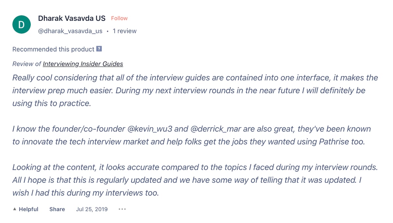Share this review
Image resolution: width=393 pixels, height=223 pixels.
(x=57, y=209)
